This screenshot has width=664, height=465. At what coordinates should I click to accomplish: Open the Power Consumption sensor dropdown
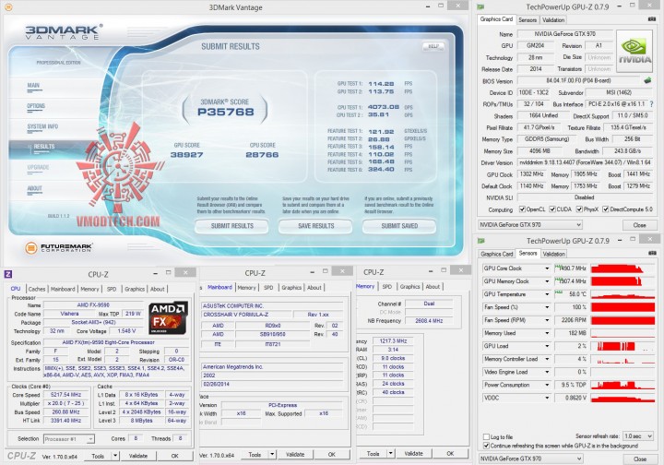point(547,385)
